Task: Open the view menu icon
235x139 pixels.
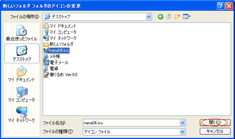Action: (187, 16)
